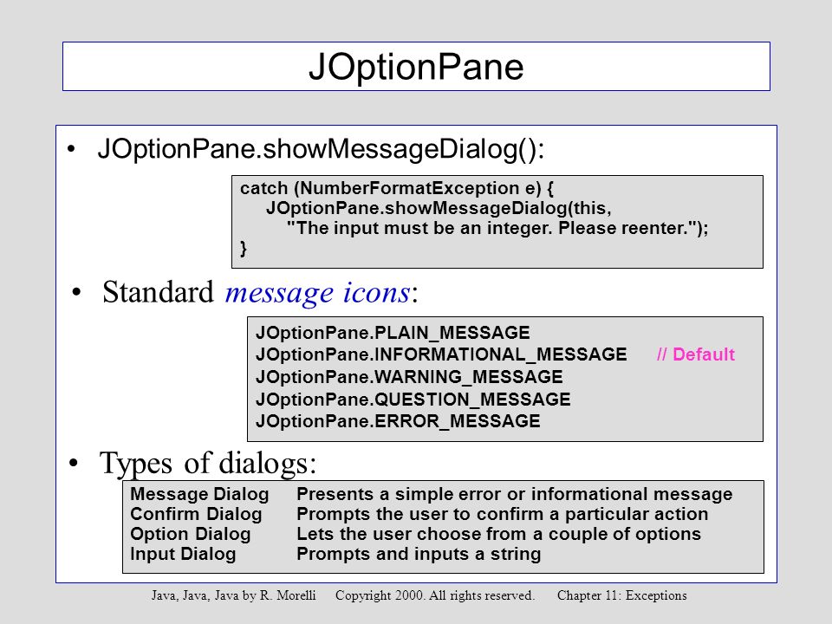This screenshot has width=832, height=624.
Task: Select JOptionPane.WARNING_MESSAGE line
Action: (x=409, y=377)
